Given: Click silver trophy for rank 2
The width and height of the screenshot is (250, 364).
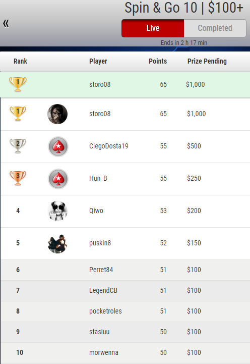Looking at the screenshot, I should (x=18, y=146).
